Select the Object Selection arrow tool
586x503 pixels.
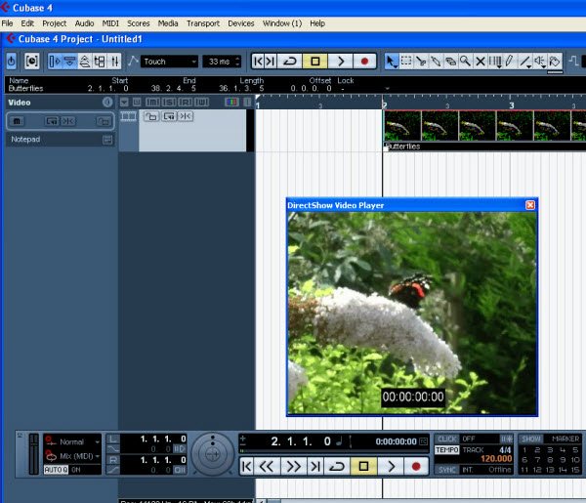392,61
